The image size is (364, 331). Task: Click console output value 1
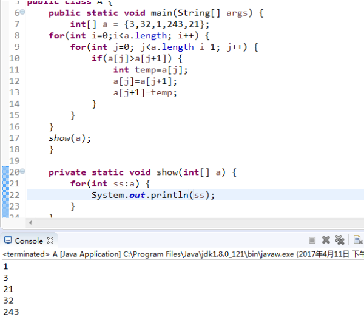6,266
